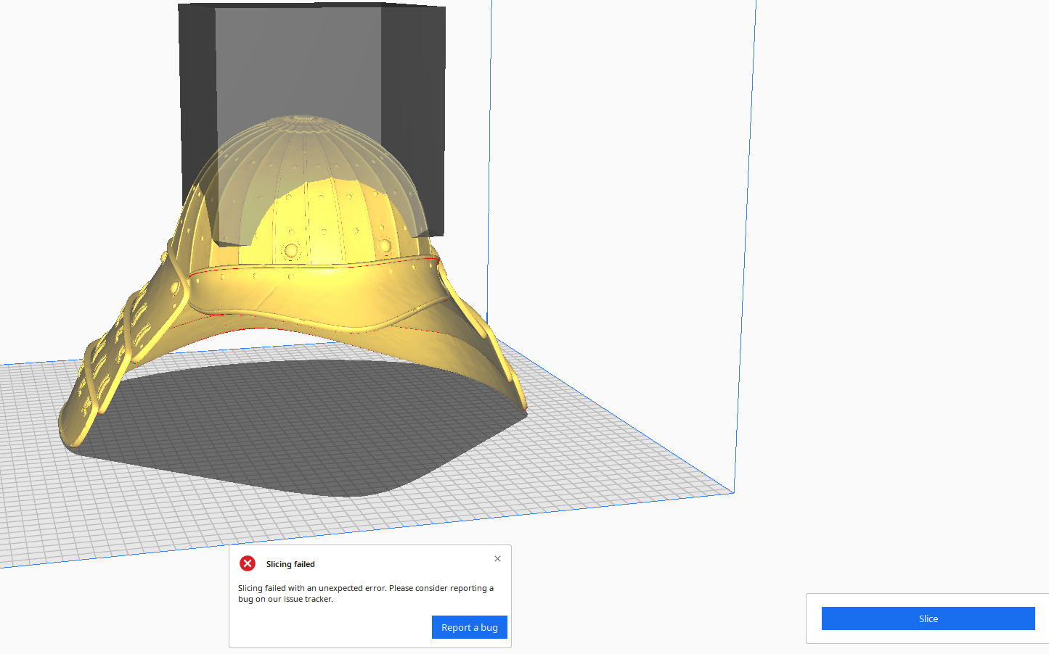Dismiss the Slicing failed dialog with the X
This screenshot has width=1049, height=654.
click(x=497, y=558)
